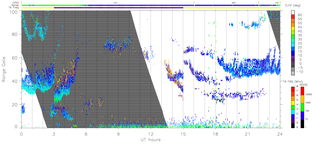Screen dimensions: 315x145
Task: Click x-axis tick label '21'
Action: click(x=248, y=134)
